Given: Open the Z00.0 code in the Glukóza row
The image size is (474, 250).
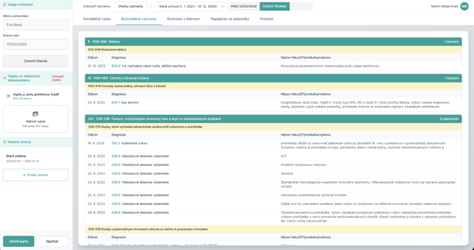Looking at the screenshot, I should click(x=116, y=174).
